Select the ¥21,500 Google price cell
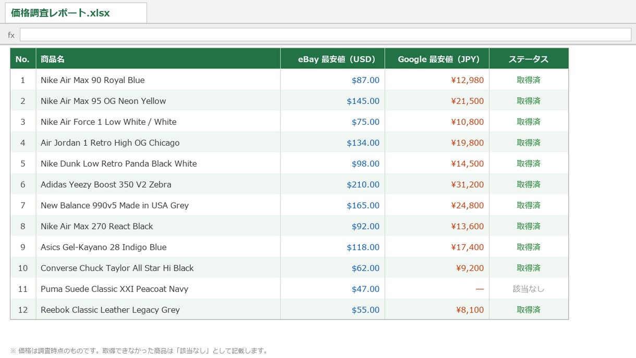This screenshot has height=358, width=636. 437,101
